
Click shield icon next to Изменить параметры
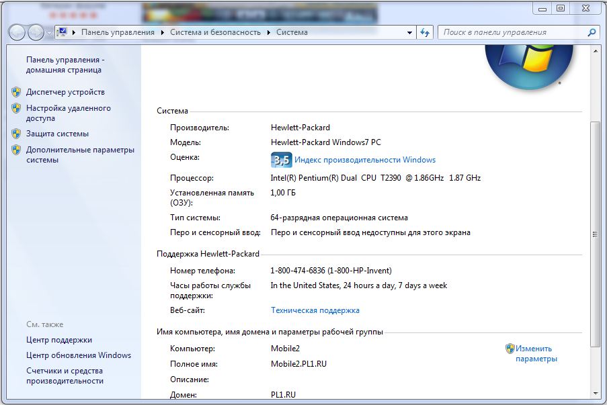coord(510,349)
